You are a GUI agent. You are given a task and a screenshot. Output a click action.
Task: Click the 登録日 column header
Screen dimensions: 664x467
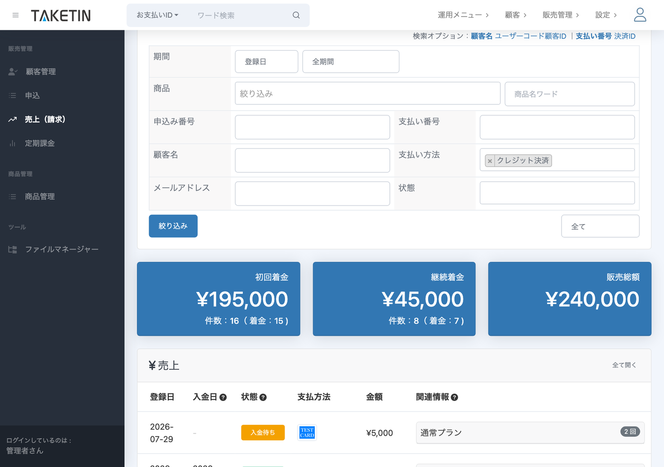click(162, 397)
